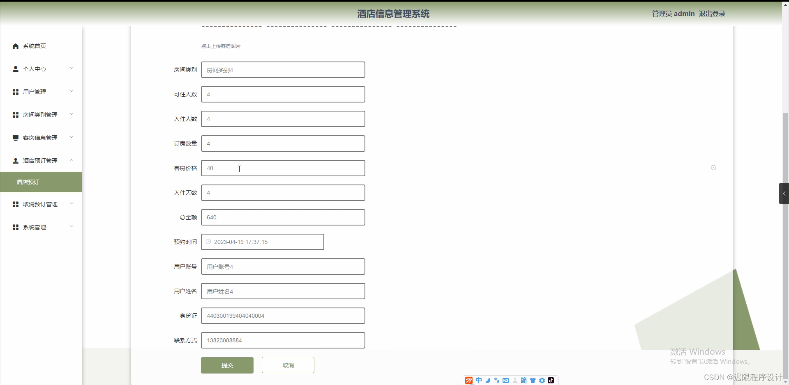The width and height of the screenshot is (789, 385).
Task: Focus the 客房价格 input field
Action: [x=283, y=168]
